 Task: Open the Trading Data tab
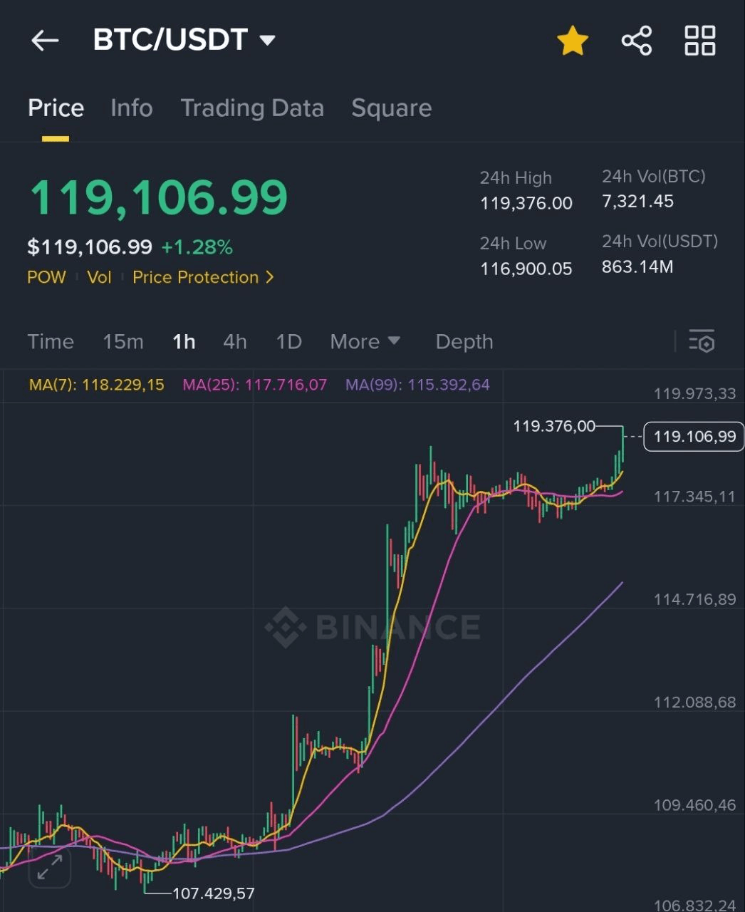252,108
